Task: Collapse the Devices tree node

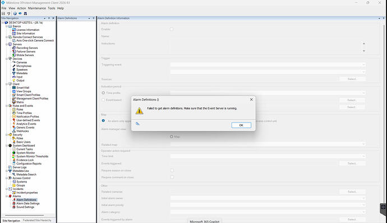Action: point(7,59)
